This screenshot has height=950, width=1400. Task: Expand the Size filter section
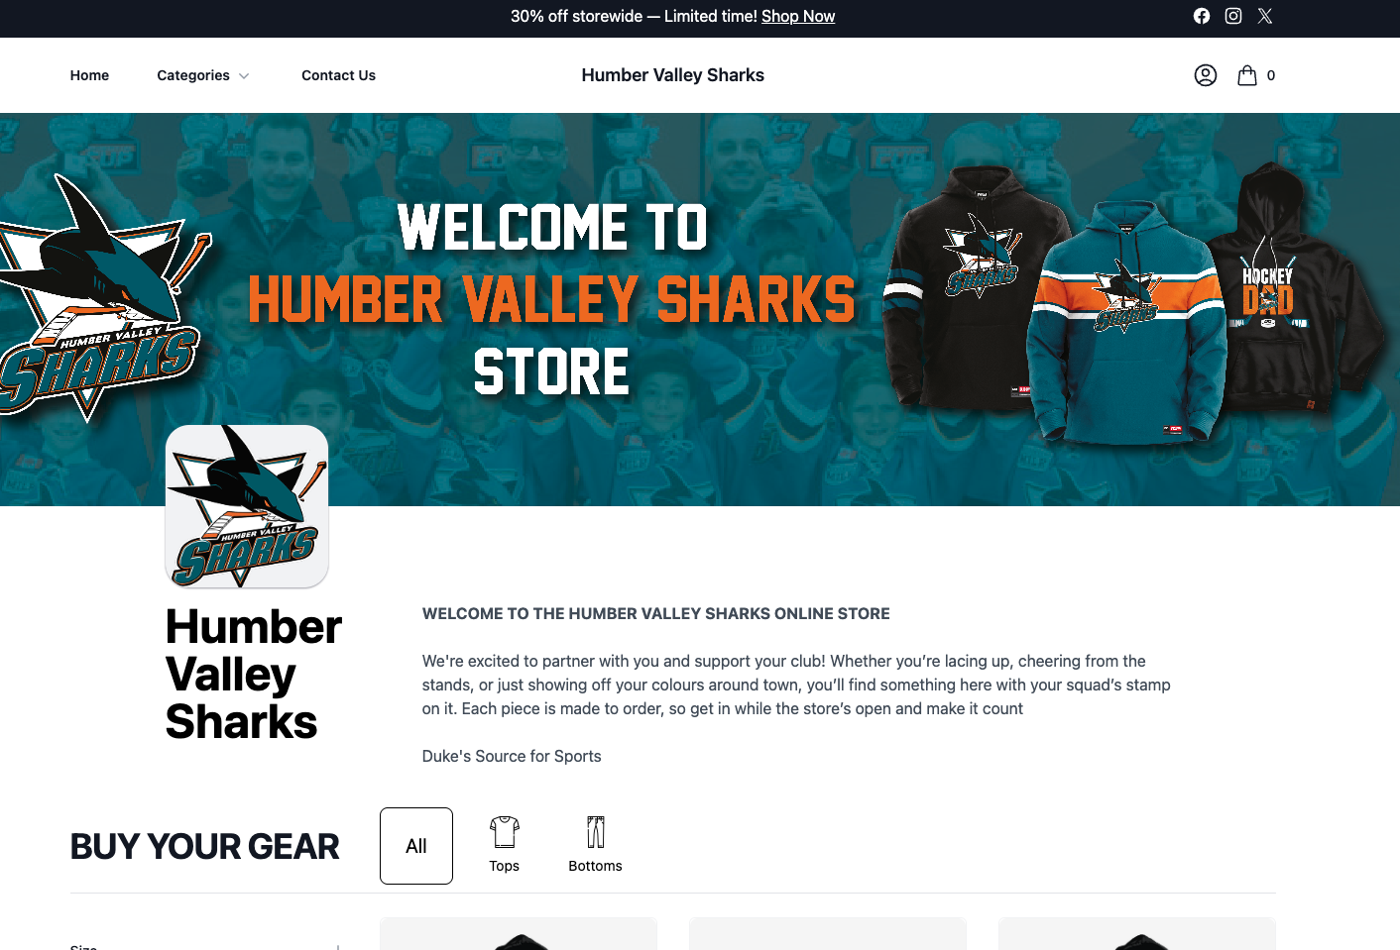coord(205,946)
